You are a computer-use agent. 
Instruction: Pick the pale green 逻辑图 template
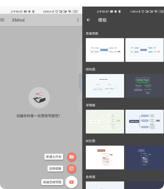tap(105, 122)
